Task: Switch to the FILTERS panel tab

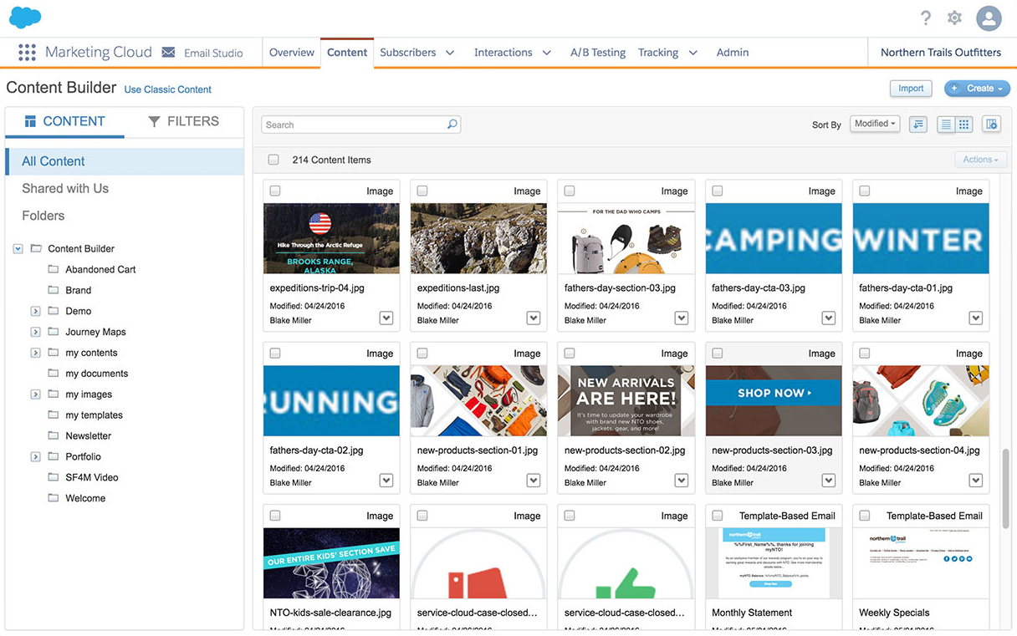Action: 184,121
